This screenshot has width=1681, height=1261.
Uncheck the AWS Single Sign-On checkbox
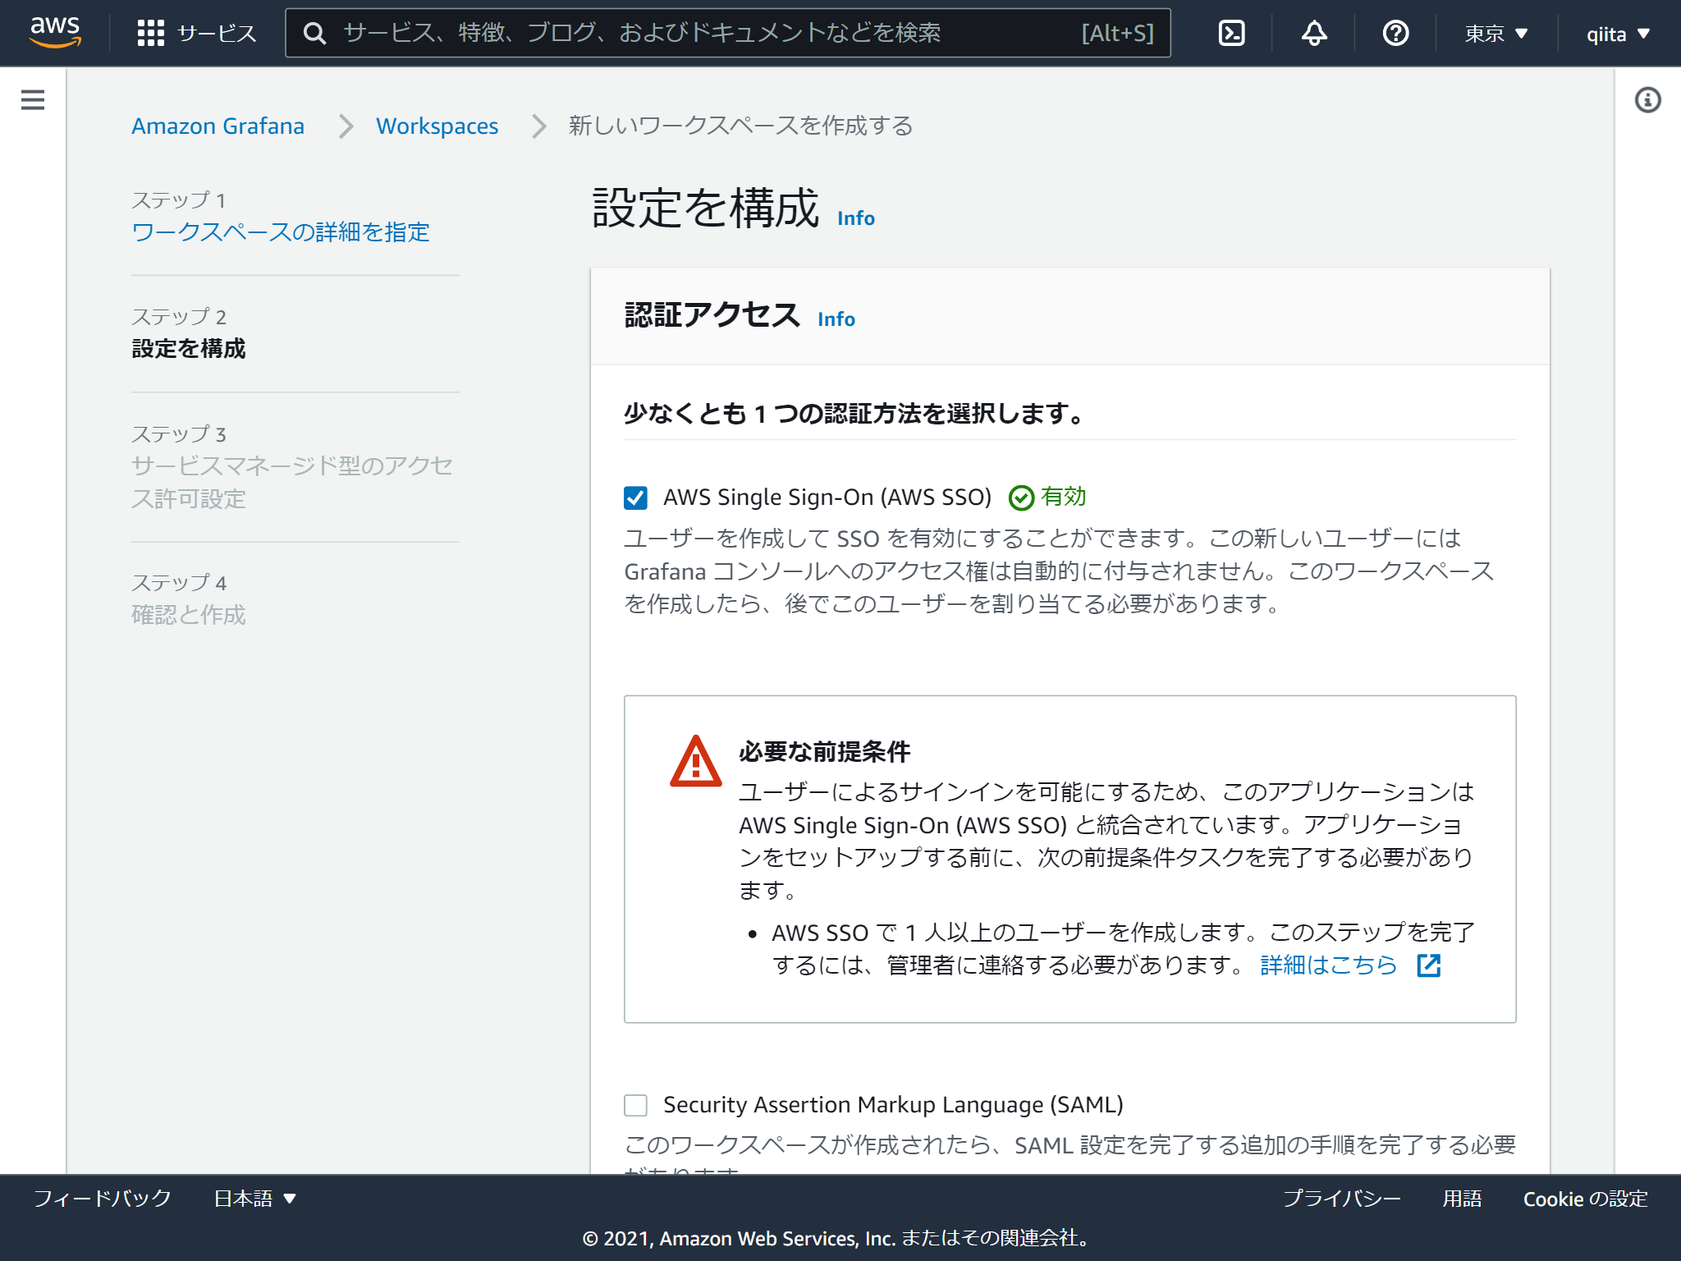tap(635, 498)
